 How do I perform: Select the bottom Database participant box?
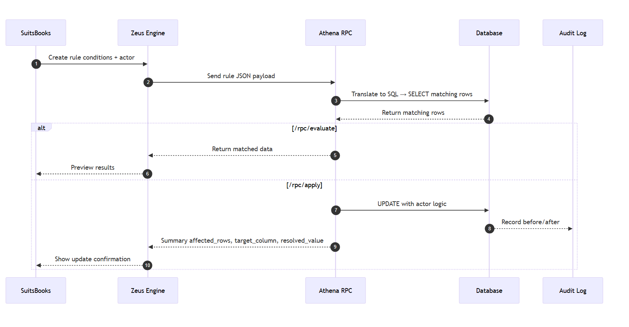(489, 290)
